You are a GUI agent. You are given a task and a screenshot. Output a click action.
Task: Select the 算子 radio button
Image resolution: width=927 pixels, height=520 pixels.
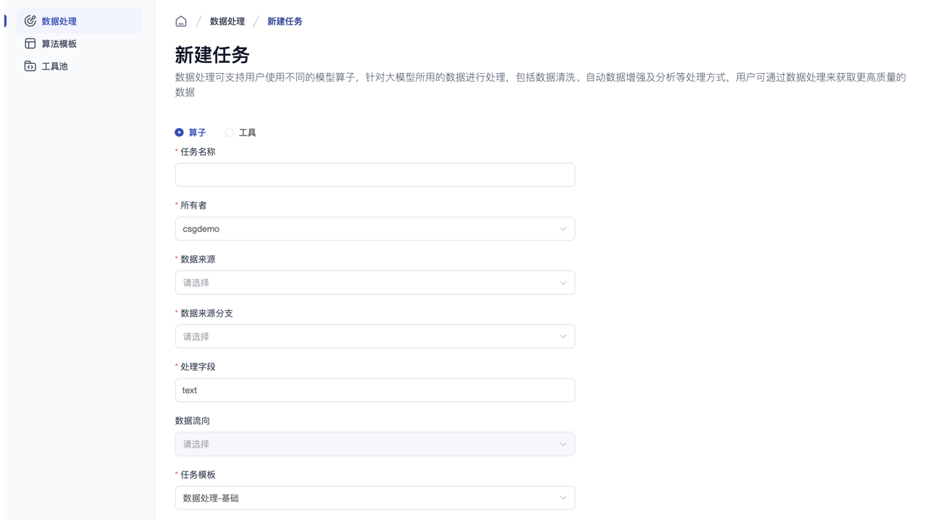pos(180,133)
